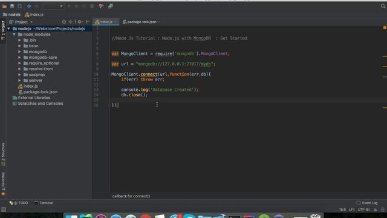
Task: Click the search magnifier icon at top right
Action: [x=383, y=6]
